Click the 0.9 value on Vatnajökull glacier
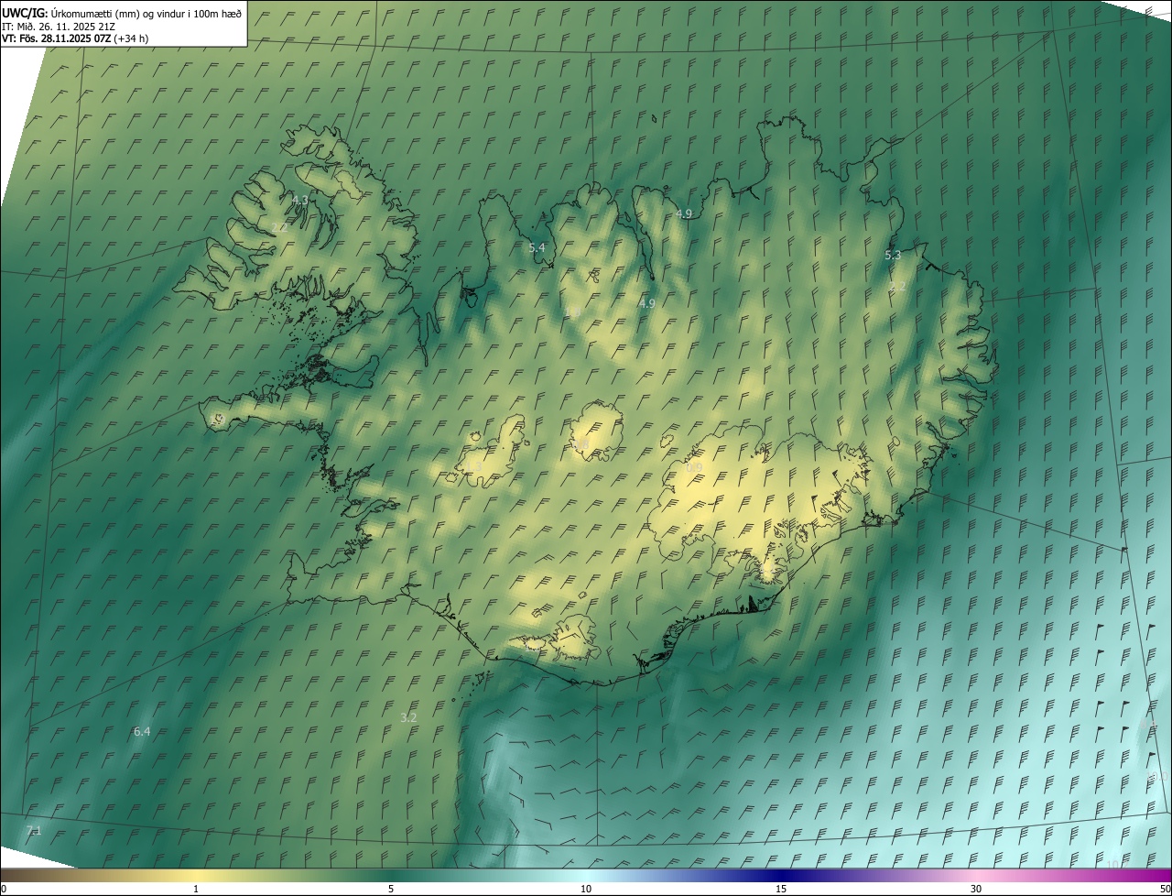This screenshot has width=1172, height=896. point(694,467)
